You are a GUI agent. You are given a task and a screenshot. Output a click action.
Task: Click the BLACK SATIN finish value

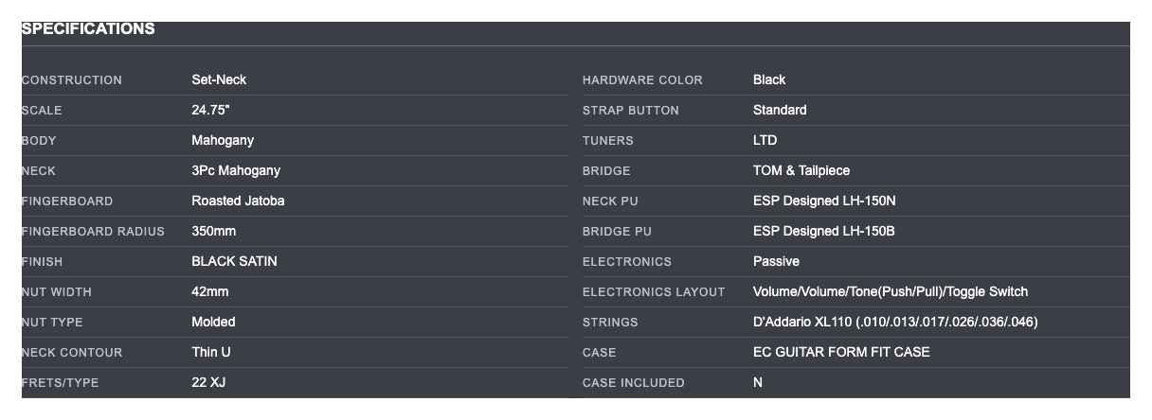[234, 261]
